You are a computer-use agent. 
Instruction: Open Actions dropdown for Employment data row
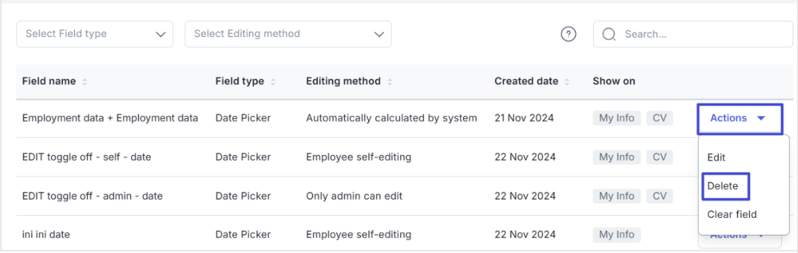(739, 118)
